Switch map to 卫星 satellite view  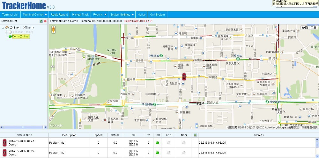coord(313,28)
